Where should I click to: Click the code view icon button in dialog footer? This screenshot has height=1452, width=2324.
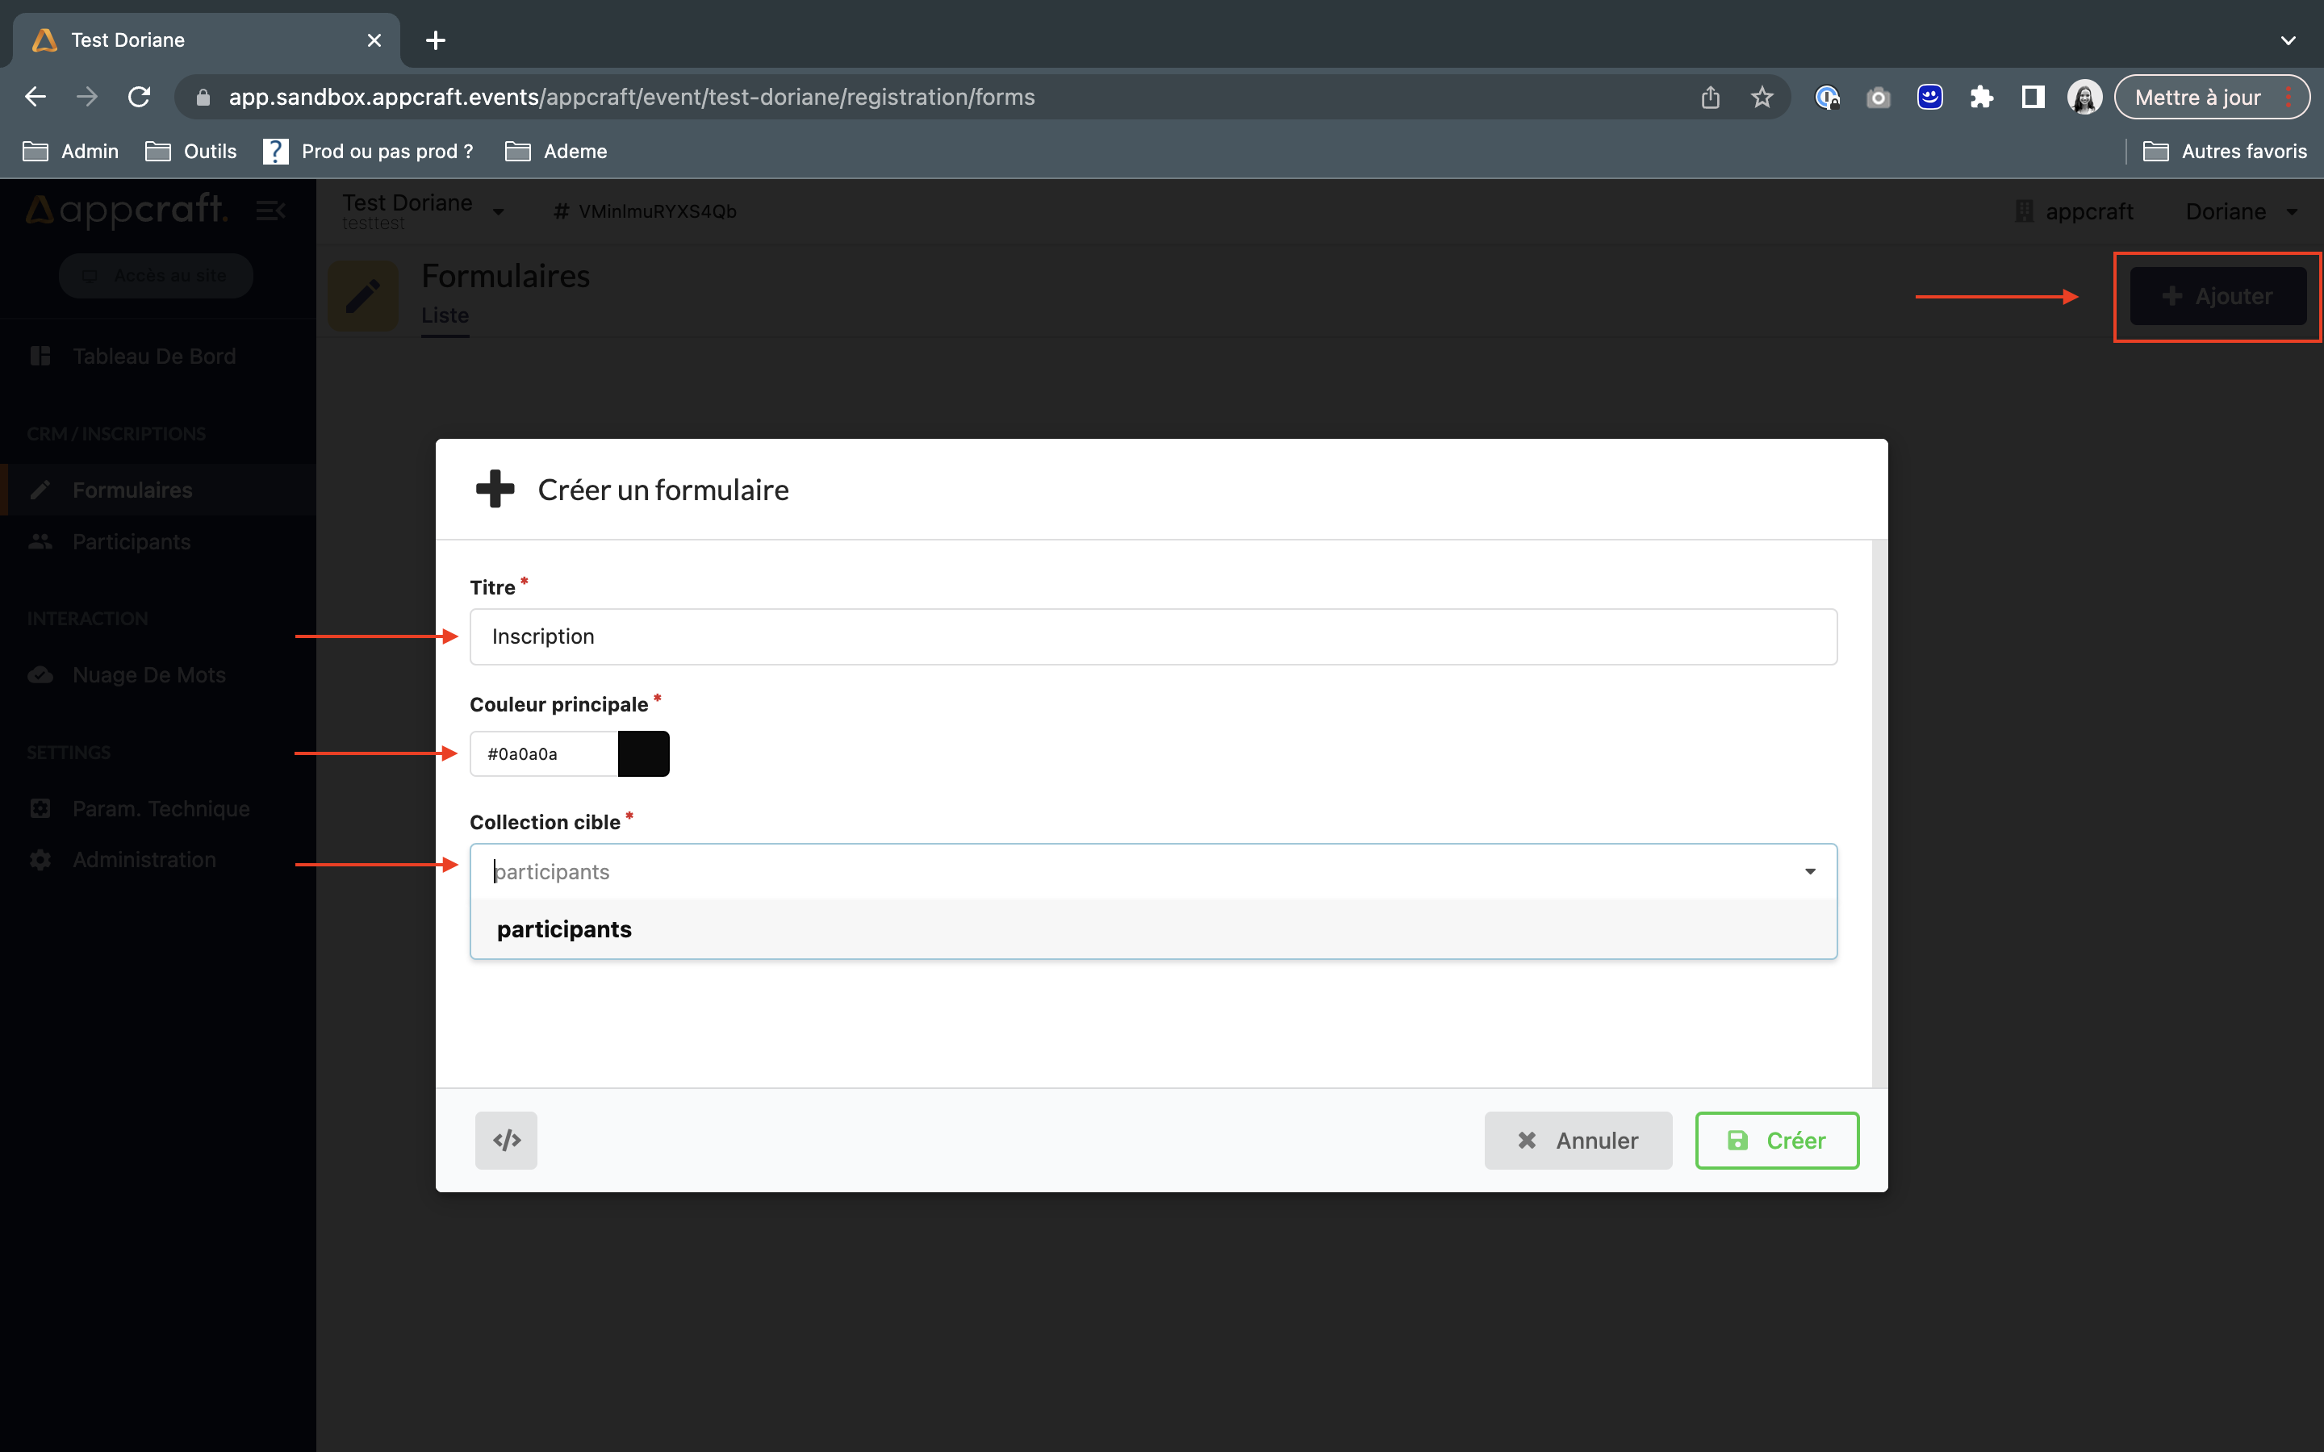[506, 1140]
